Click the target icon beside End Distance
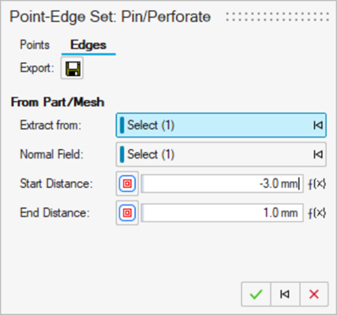The image size is (337, 315). pos(127,213)
